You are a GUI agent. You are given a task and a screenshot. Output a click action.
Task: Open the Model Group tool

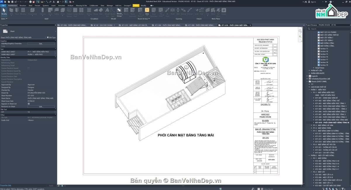coord(119,12)
